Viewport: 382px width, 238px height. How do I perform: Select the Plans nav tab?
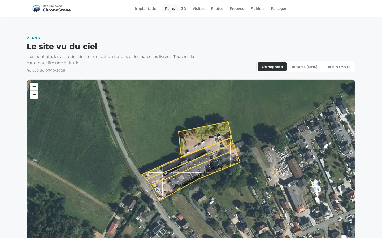[170, 8]
